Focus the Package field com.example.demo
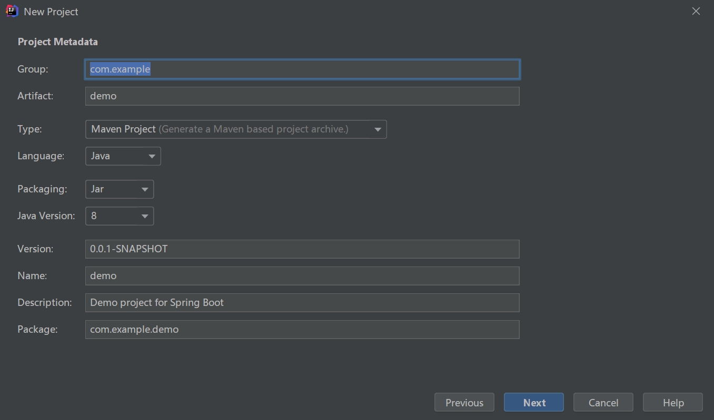The image size is (714, 420). (x=302, y=330)
